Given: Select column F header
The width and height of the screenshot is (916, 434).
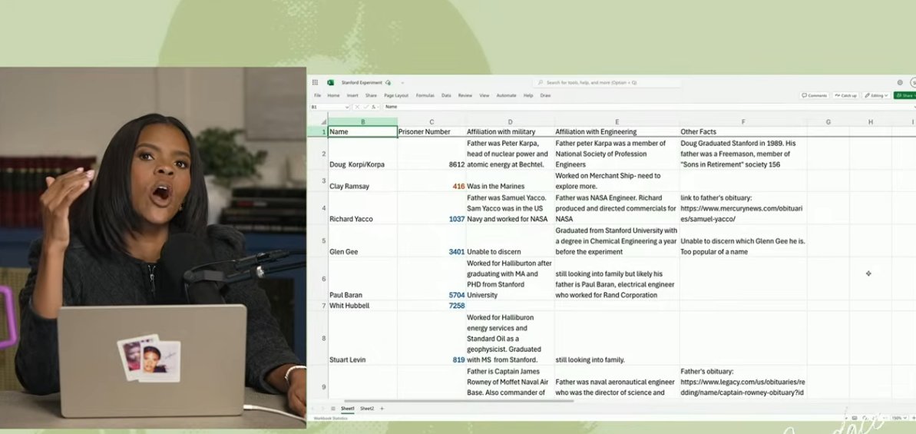Looking at the screenshot, I should point(743,121).
